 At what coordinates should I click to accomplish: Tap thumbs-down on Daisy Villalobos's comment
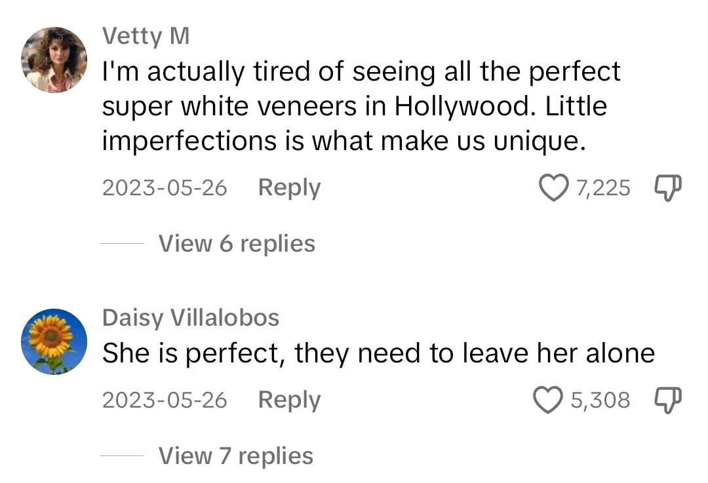(668, 399)
